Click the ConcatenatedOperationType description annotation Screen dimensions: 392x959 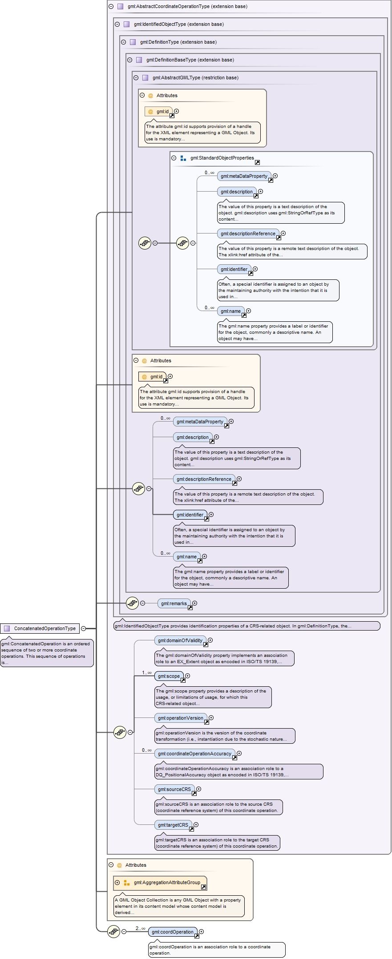[47, 653]
